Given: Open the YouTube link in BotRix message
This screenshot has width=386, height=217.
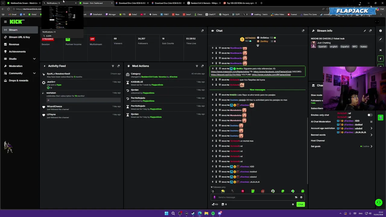Looking at the screenshot, I should pos(271,75).
